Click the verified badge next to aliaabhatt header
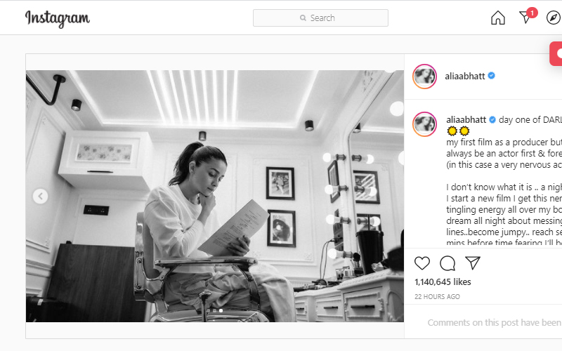562x351 pixels. point(492,76)
